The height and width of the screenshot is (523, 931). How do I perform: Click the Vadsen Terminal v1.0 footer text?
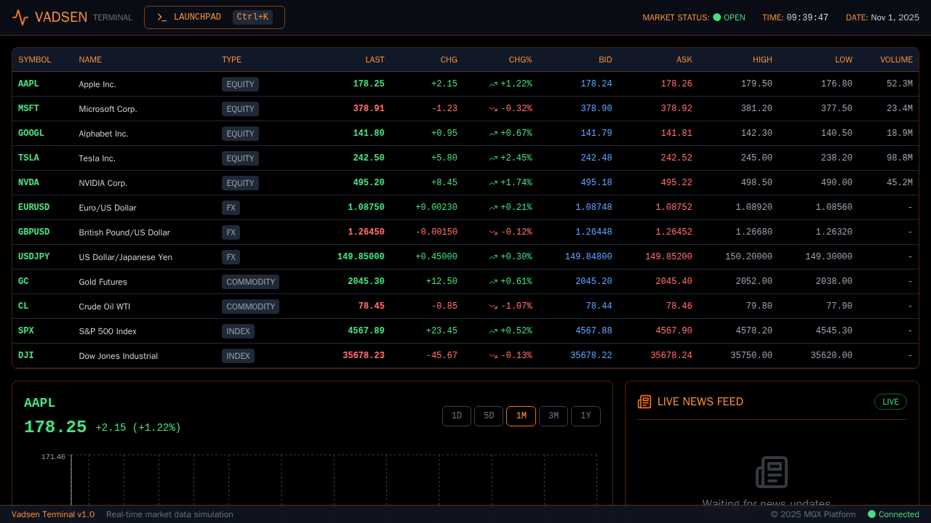[x=53, y=514]
